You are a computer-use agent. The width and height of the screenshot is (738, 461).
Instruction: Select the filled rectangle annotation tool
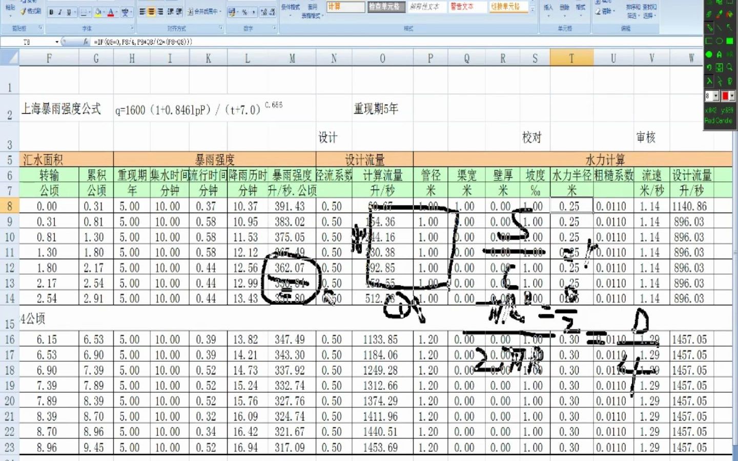click(x=730, y=41)
